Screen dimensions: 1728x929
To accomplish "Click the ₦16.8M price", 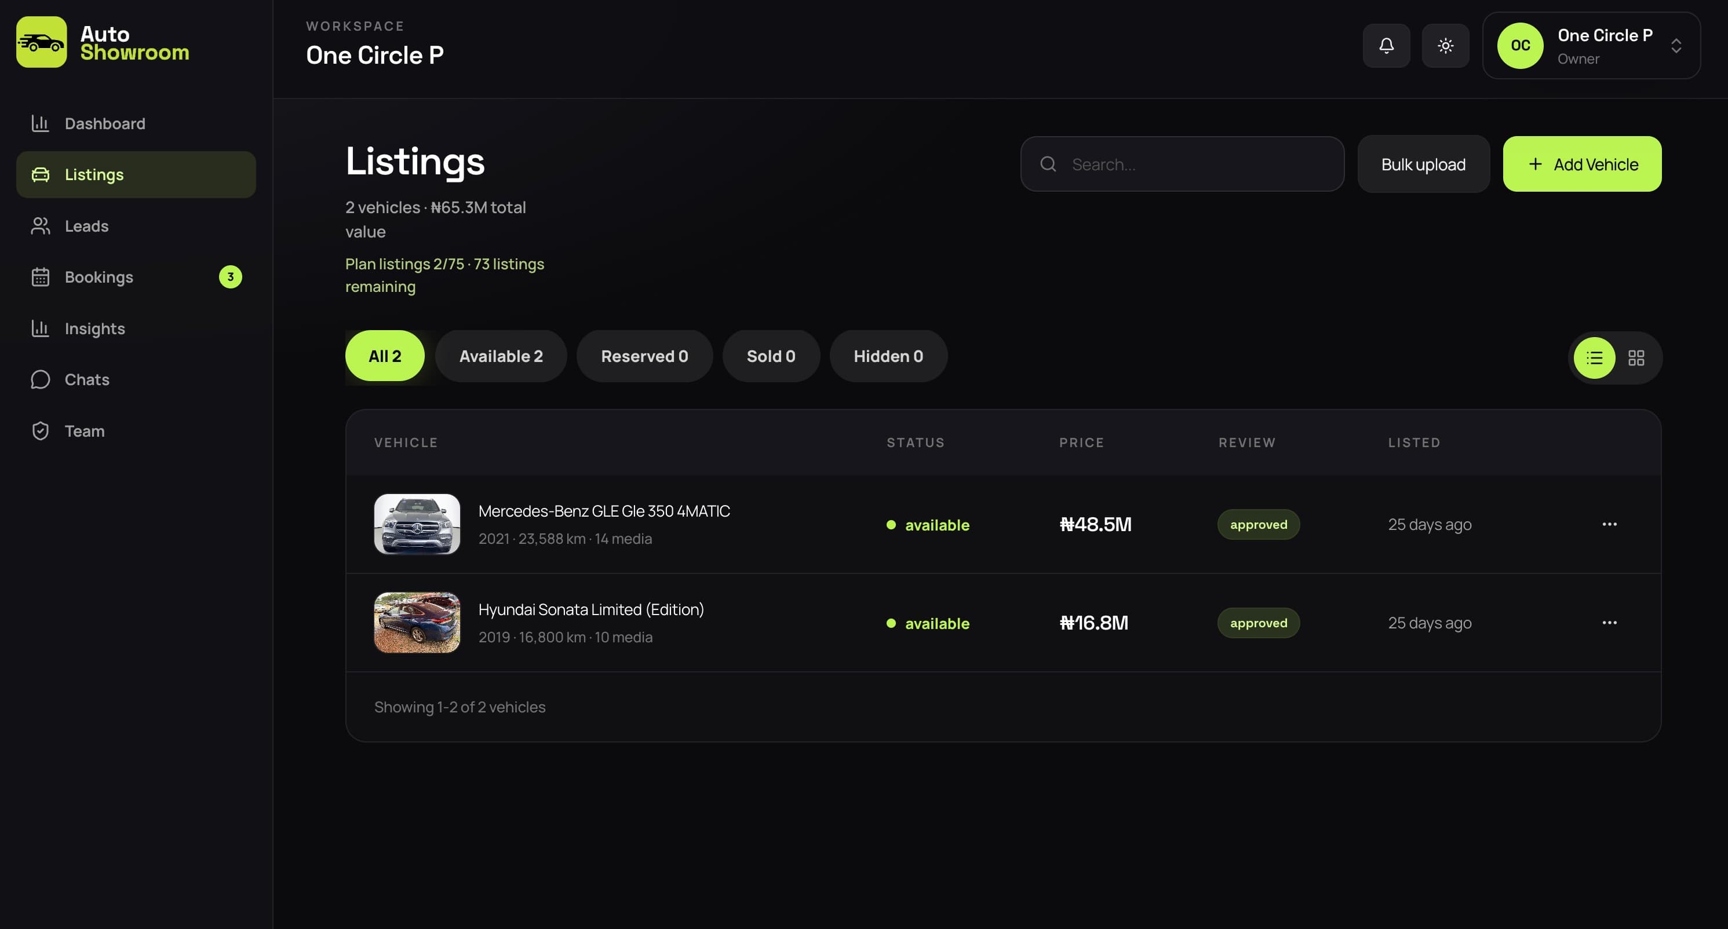I will [1093, 623].
